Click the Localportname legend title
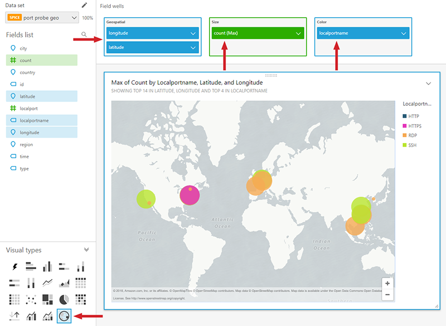The width and height of the screenshot is (446, 326). [417, 104]
